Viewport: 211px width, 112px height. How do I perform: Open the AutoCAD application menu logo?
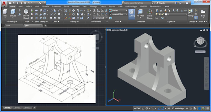click(4, 4)
